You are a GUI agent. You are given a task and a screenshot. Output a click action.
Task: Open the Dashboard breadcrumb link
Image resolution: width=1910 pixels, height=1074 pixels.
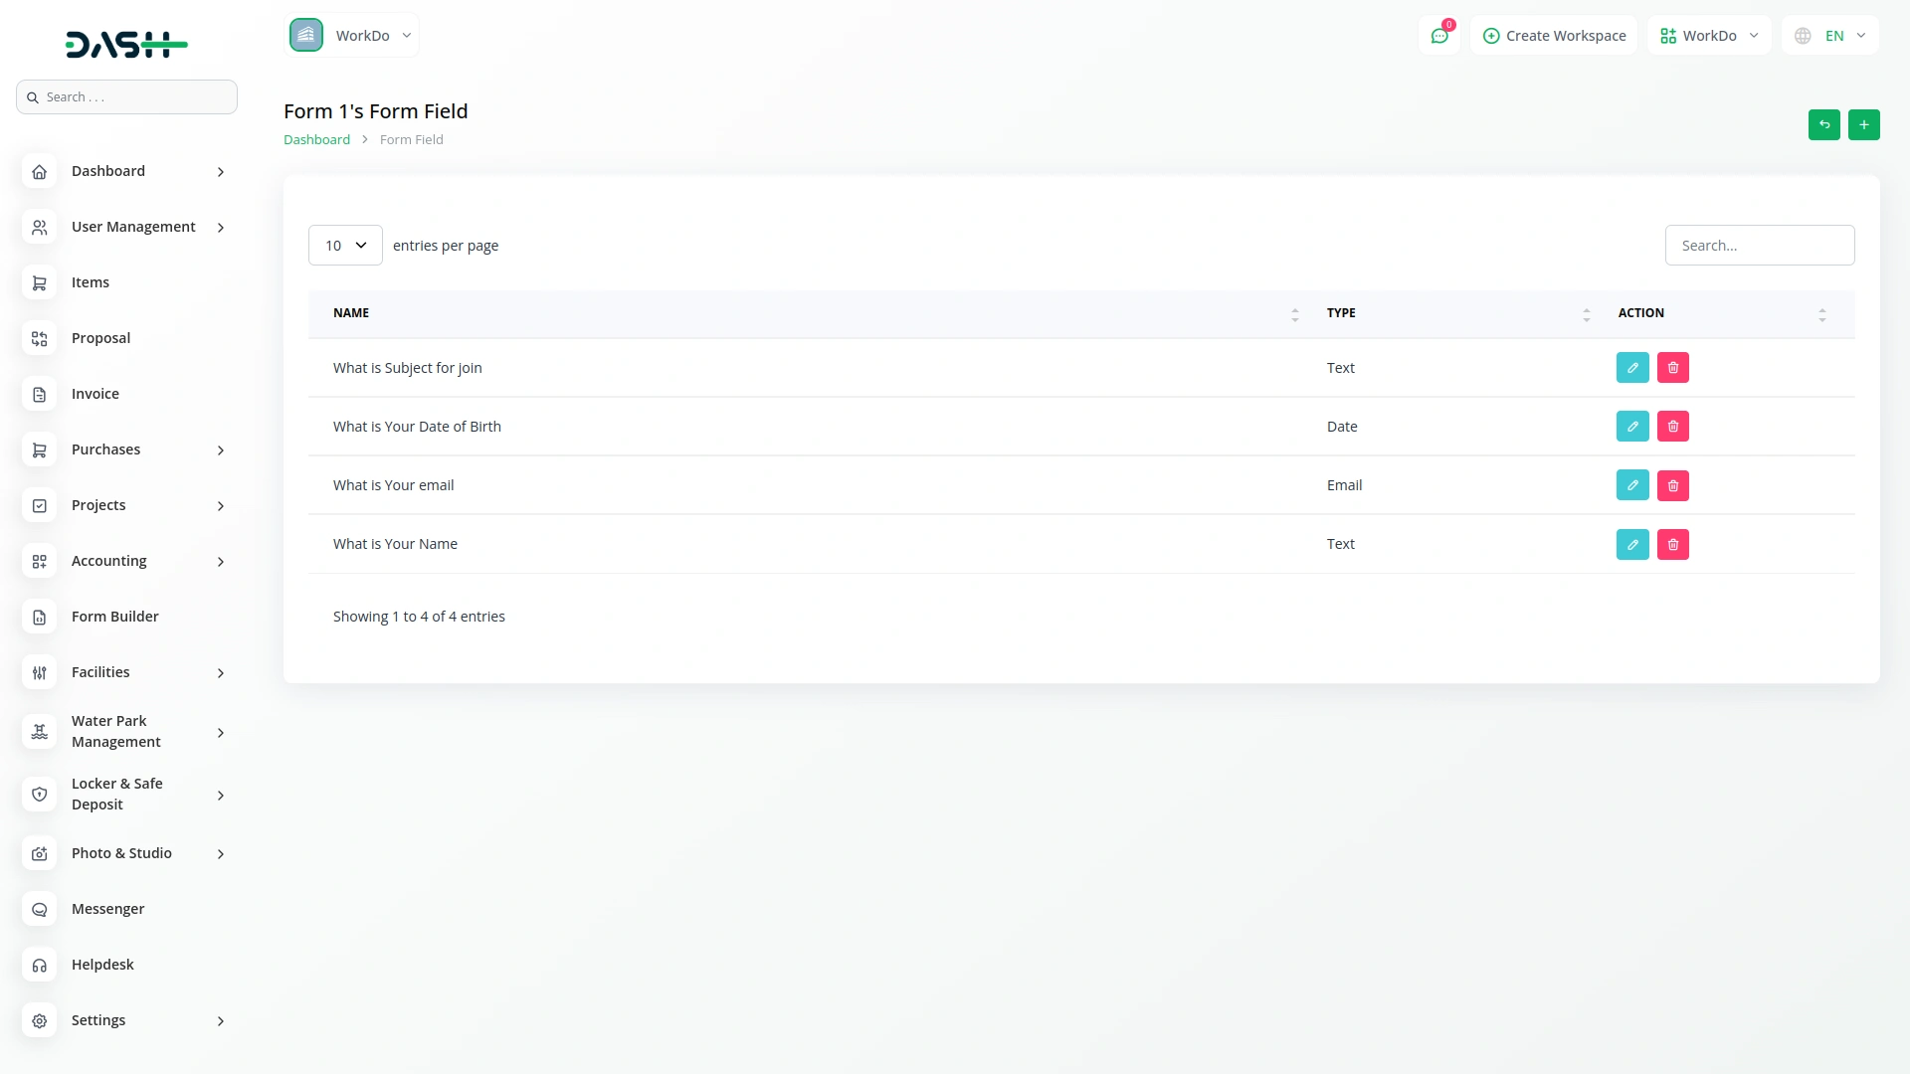(316, 139)
